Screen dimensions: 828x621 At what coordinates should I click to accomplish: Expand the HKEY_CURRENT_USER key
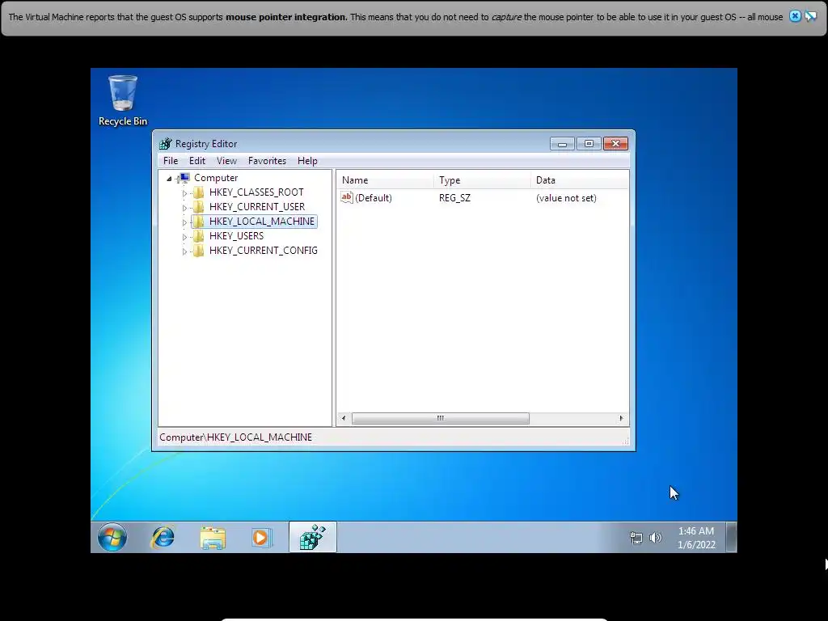[x=184, y=208]
